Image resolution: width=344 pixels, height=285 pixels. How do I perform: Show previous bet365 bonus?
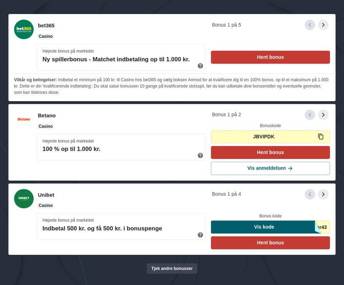tap(310, 25)
